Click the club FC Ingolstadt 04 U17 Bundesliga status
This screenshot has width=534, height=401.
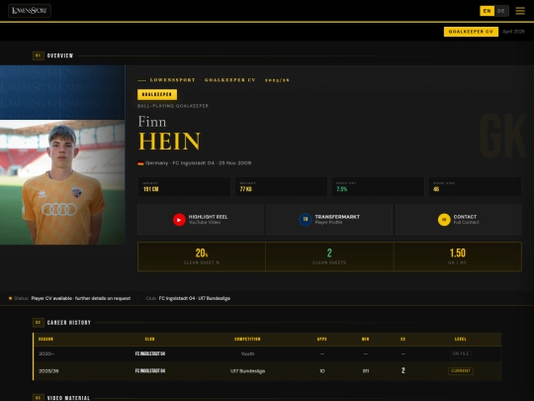point(195,298)
